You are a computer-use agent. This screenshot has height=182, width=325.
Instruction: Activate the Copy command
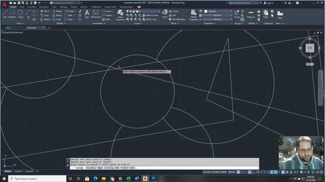point(45,15)
